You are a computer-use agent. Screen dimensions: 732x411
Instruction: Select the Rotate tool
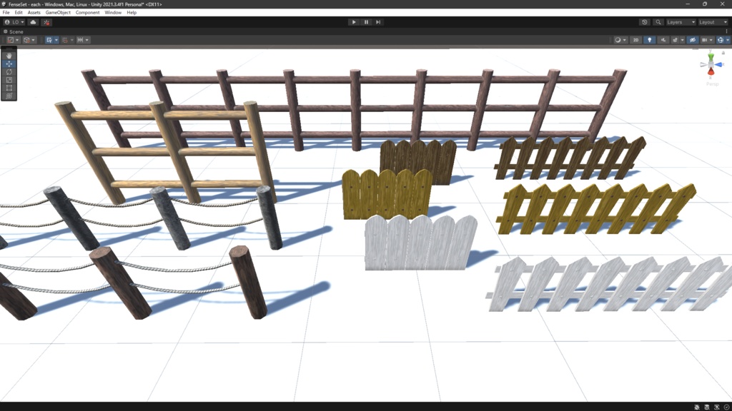click(9, 72)
